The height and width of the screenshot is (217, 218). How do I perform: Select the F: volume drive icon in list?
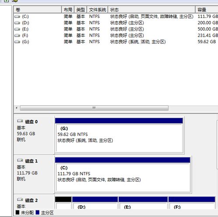point(17,35)
